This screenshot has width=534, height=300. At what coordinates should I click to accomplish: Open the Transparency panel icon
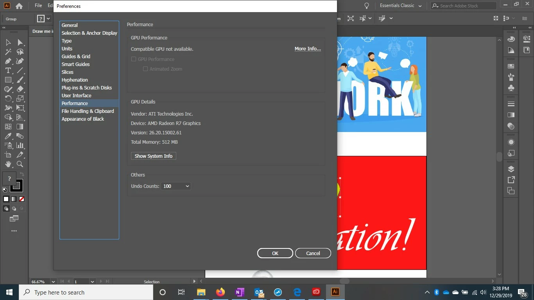511,126
